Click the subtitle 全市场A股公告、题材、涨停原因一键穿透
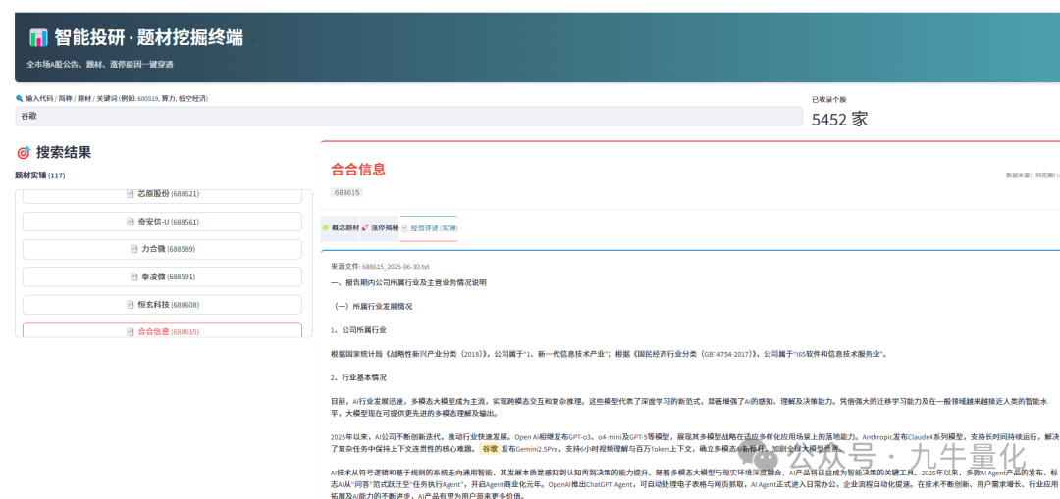Image resolution: width=1060 pixels, height=499 pixels. click(100, 64)
